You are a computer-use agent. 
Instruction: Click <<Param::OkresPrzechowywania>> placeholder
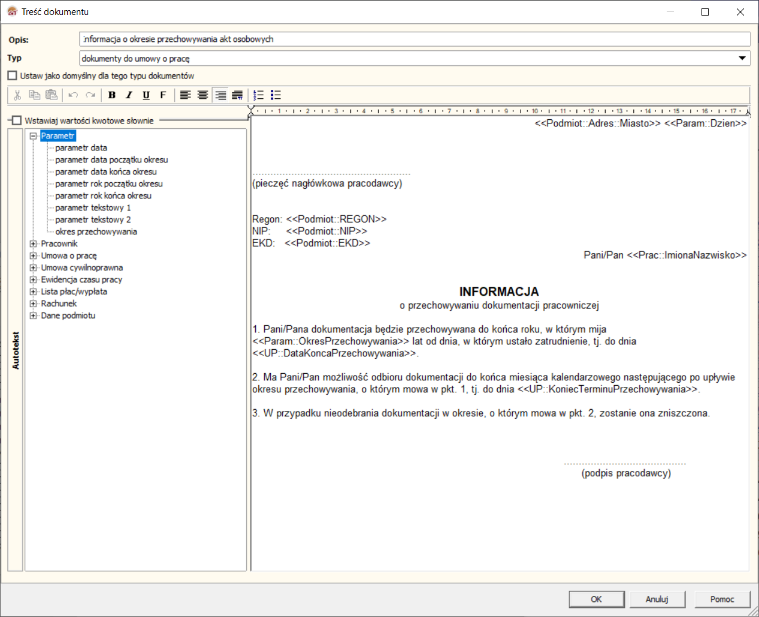(x=331, y=341)
